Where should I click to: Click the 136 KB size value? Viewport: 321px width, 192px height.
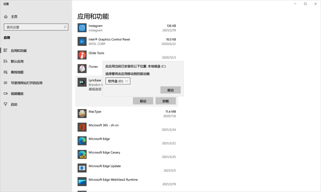[x=171, y=26]
